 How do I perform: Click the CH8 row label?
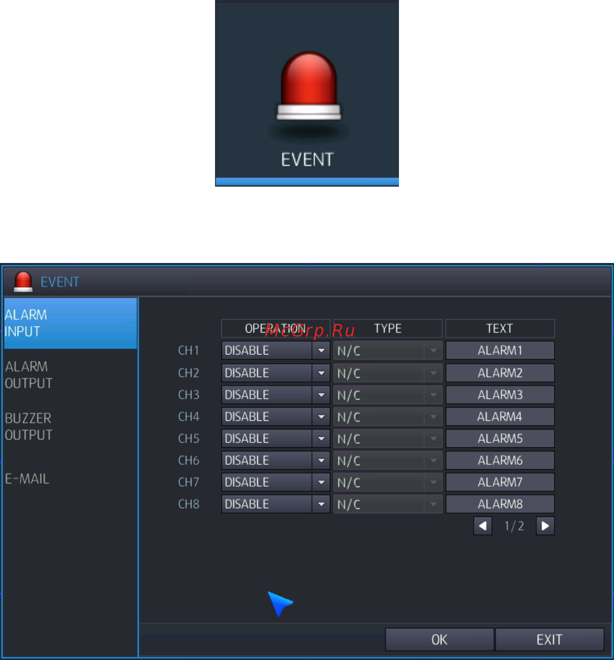tap(189, 504)
